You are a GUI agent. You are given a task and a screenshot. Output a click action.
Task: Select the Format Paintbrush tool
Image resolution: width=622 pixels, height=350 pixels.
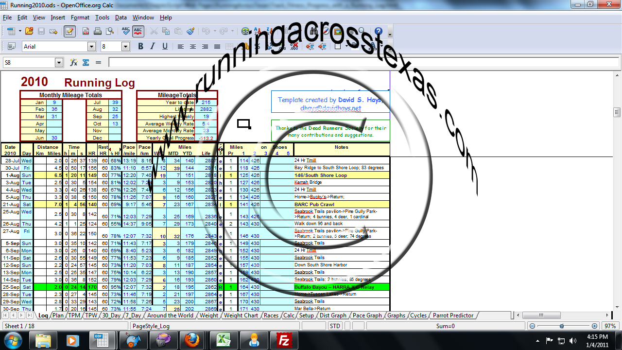(190, 31)
